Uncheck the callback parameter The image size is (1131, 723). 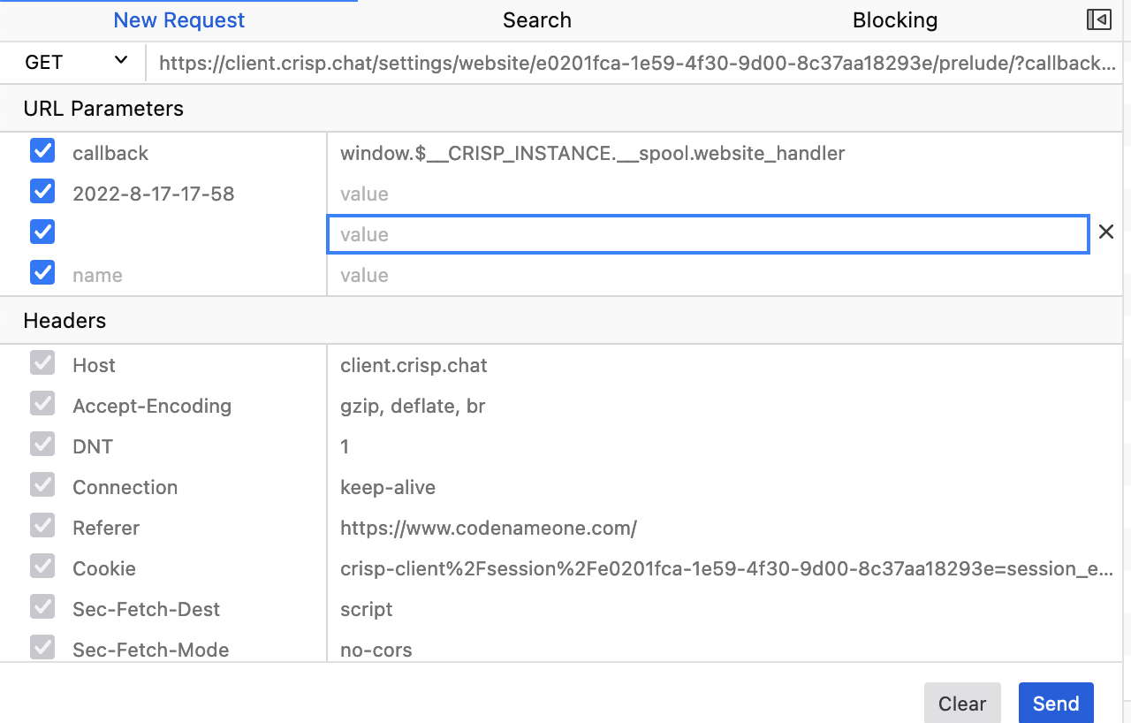(x=42, y=150)
